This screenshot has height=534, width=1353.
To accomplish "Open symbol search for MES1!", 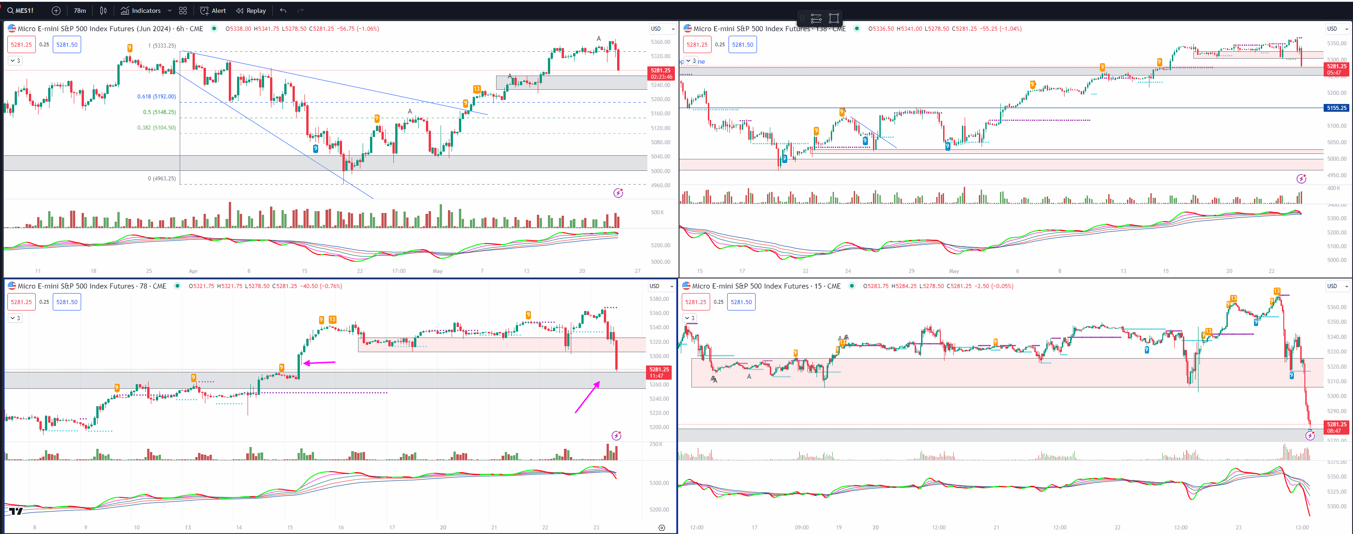I will coord(21,11).
